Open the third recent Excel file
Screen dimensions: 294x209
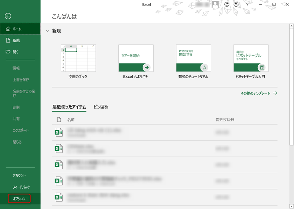[165, 165]
